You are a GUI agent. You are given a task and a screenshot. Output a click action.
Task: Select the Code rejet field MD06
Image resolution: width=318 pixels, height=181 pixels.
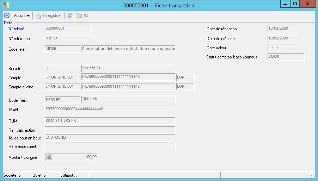62,49
